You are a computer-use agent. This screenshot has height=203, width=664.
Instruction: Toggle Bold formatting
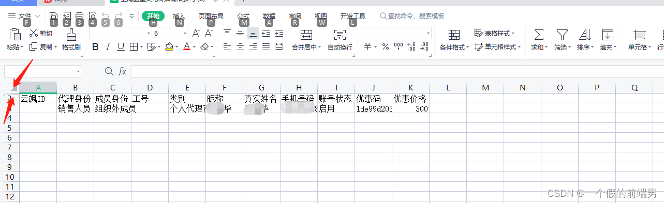coord(95,47)
